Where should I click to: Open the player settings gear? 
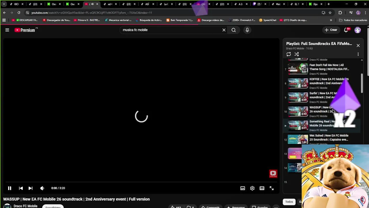click(252, 188)
